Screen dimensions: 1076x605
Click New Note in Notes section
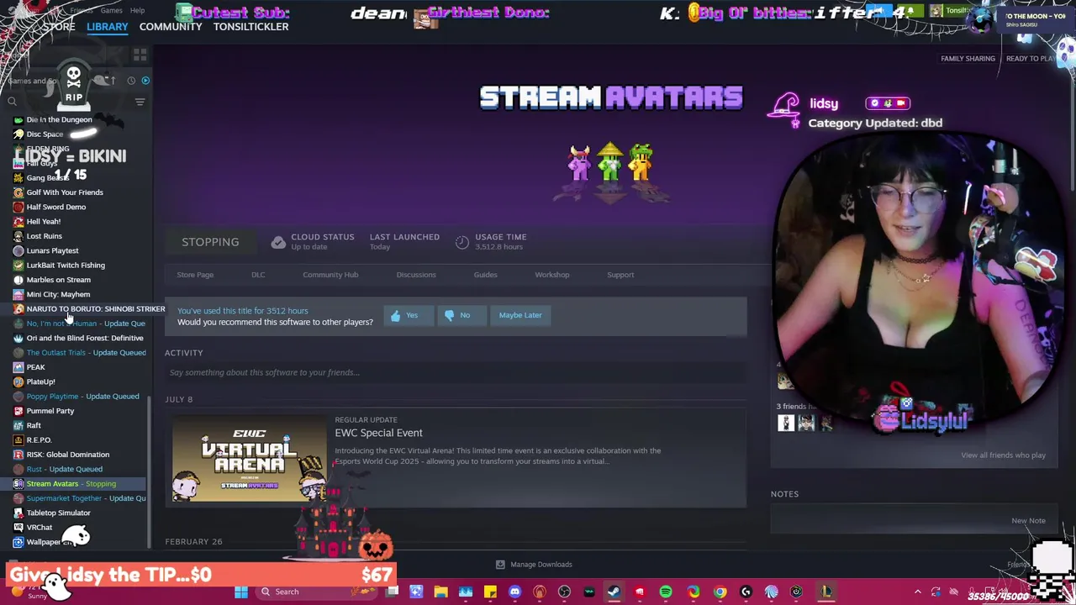[1028, 521]
